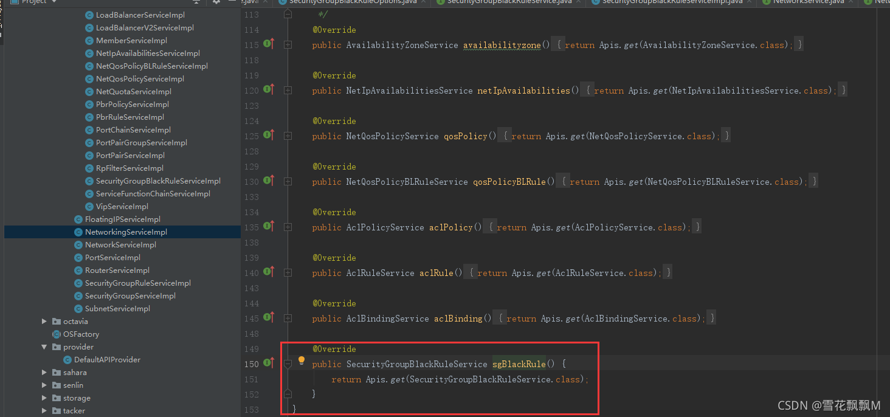Click the override gutter icon for netIpAvailabilities()

point(268,90)
